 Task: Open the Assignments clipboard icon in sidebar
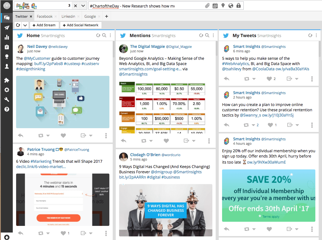[7, 47]
